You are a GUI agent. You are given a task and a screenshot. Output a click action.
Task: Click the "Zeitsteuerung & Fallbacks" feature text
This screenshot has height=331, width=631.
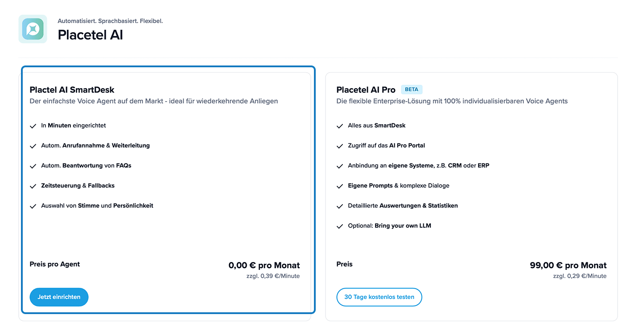(78, 186)
